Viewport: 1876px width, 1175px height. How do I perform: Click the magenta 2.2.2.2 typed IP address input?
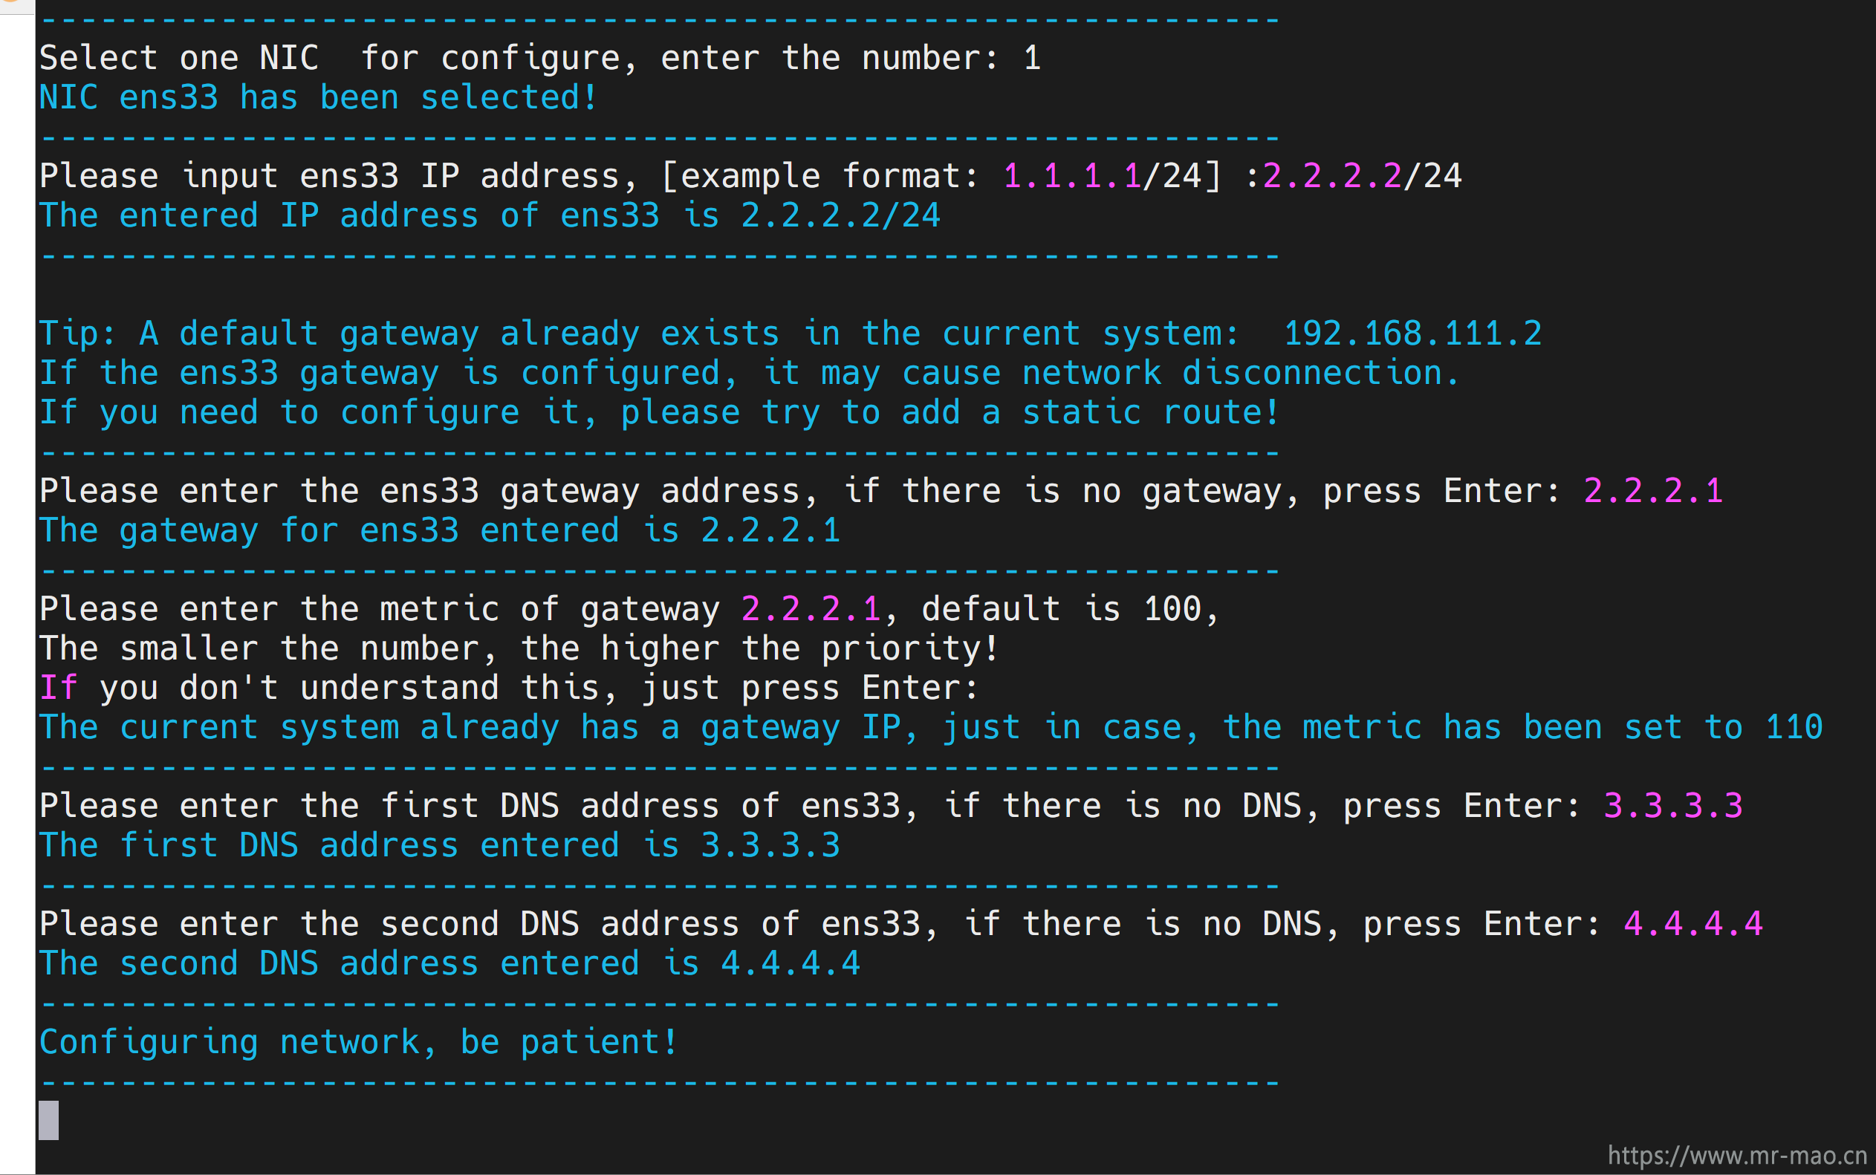[x=1332, y=177]
